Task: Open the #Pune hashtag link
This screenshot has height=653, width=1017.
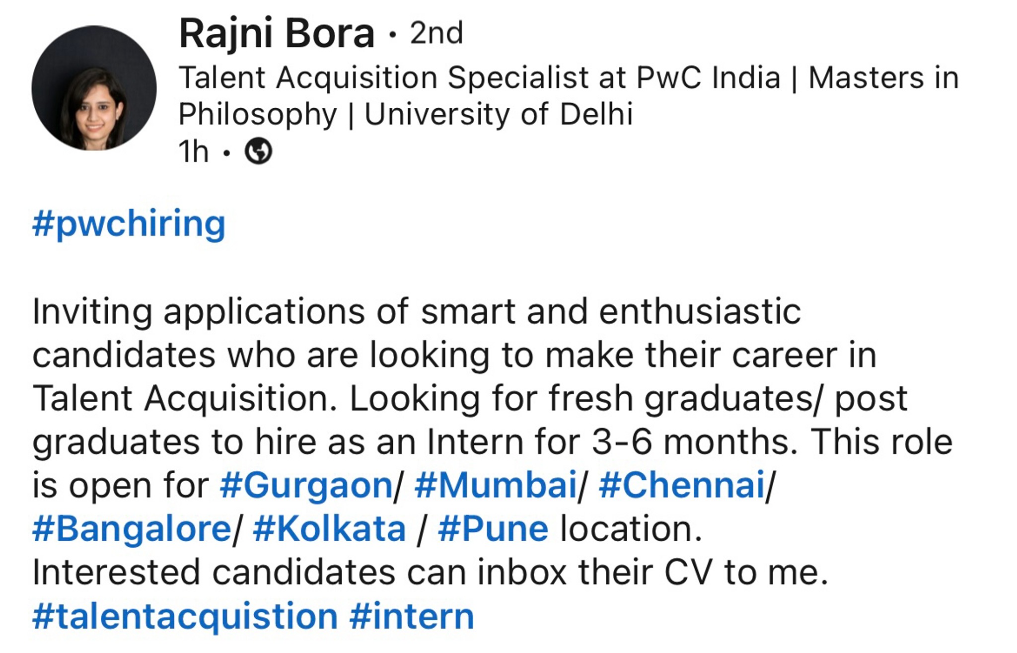Action: (x=493, y=528)
